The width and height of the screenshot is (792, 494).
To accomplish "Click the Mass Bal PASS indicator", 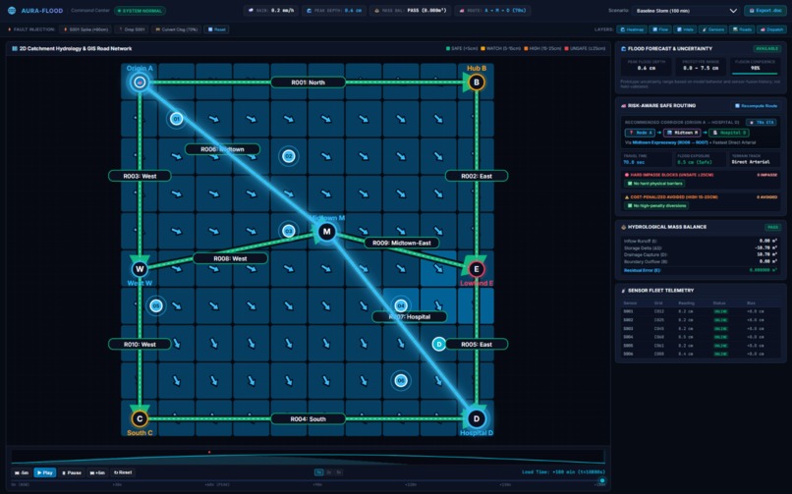I will 410,11.
